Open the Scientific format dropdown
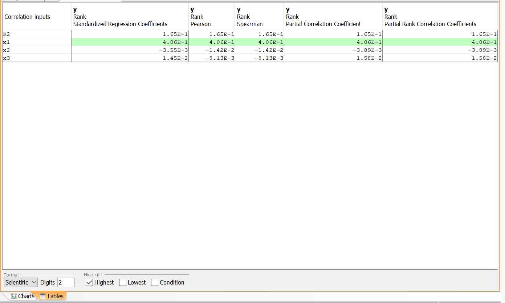Image resolution: width=505 pixels, height=303 pixels. point(21,282)
